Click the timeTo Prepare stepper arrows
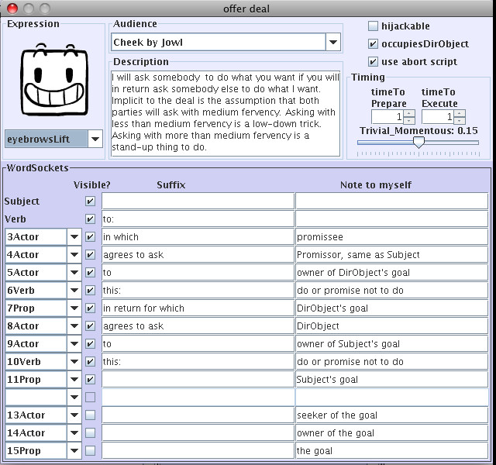The height and width of the screenshot is (465, 496). (x=409, y=117)
